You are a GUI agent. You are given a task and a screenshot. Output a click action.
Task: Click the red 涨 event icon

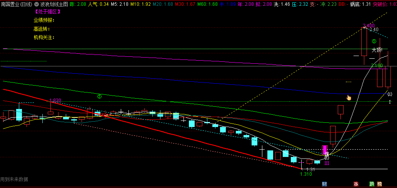(x=356, y=184)
